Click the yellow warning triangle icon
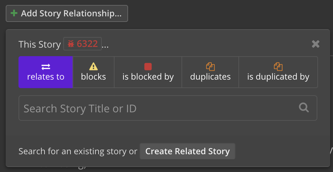This screenshot has width=333, height=172. point(94,66)
